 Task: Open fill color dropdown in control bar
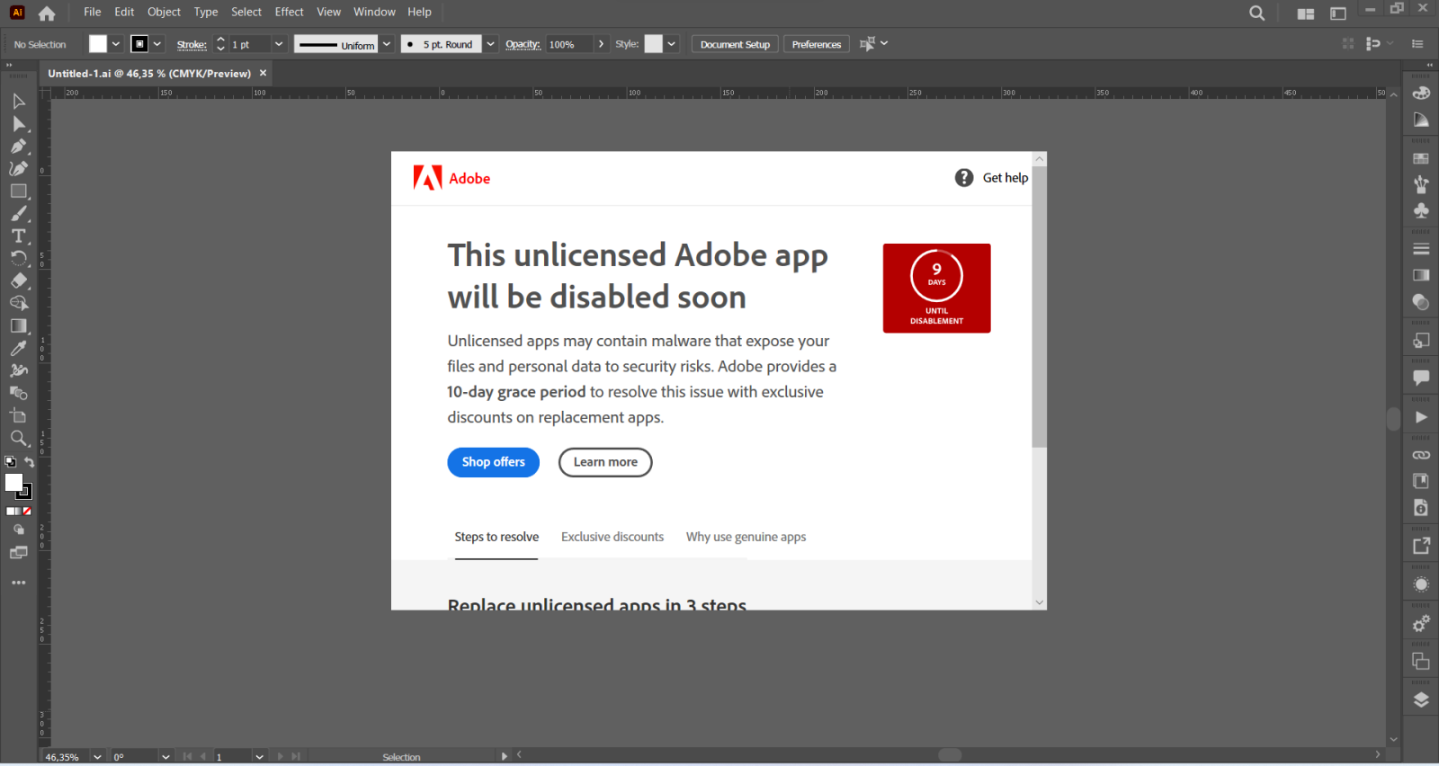[x=116, y=44]
